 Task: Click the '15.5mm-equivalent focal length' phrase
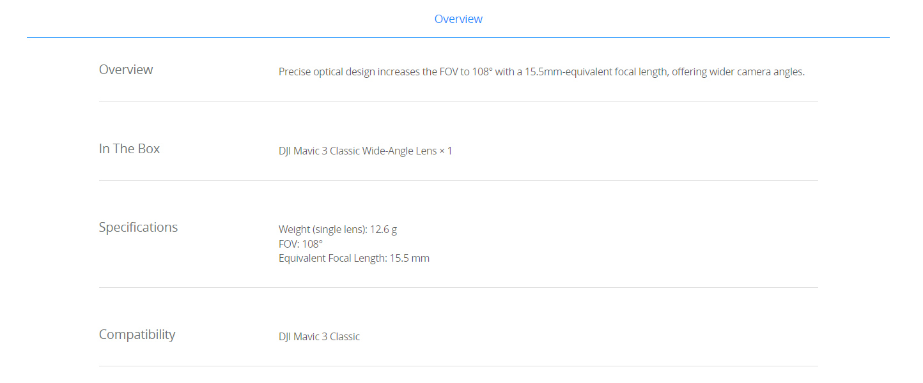596,72
